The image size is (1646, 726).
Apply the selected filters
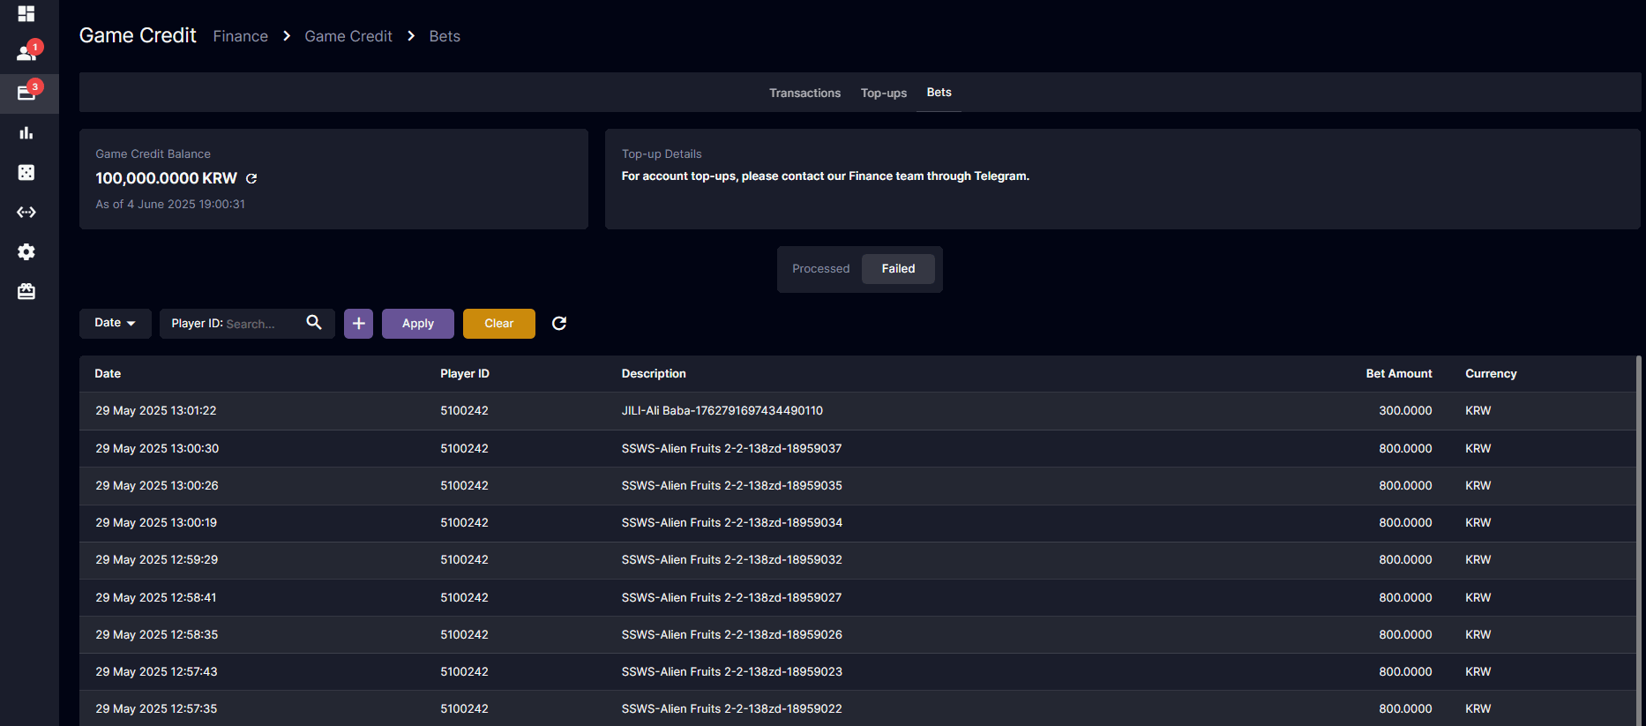click(418, 324)
